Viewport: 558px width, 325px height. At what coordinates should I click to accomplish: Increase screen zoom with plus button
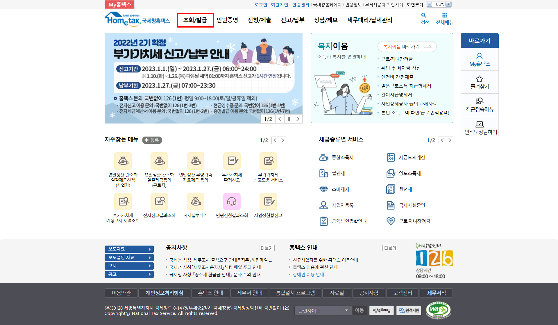(x=448, y=4)
